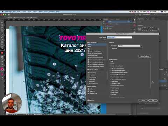Click the OK button in the dialog
The width and height of the screenshot is (168, 126).
point(153,100)
